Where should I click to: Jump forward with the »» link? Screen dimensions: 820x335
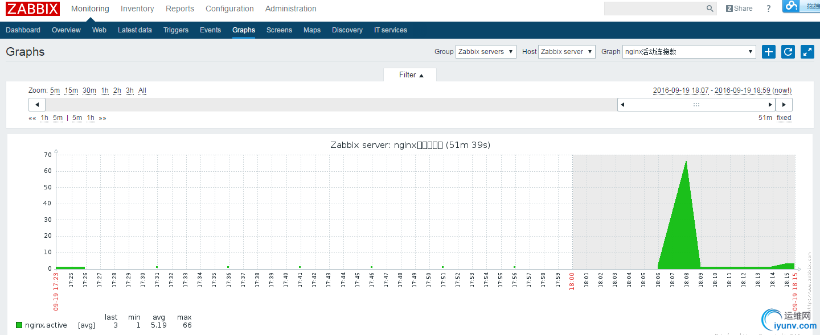click(102, 118)
